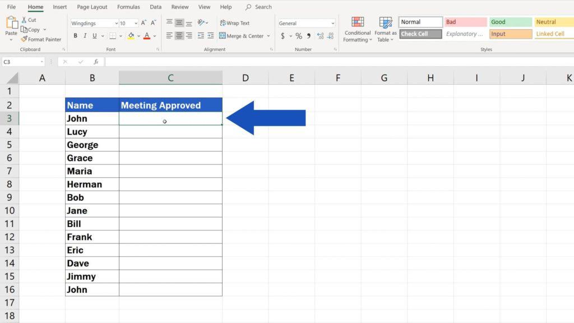Screen dimensions: 574x323
Task: Click Merge & Center button
Action: 242,36
